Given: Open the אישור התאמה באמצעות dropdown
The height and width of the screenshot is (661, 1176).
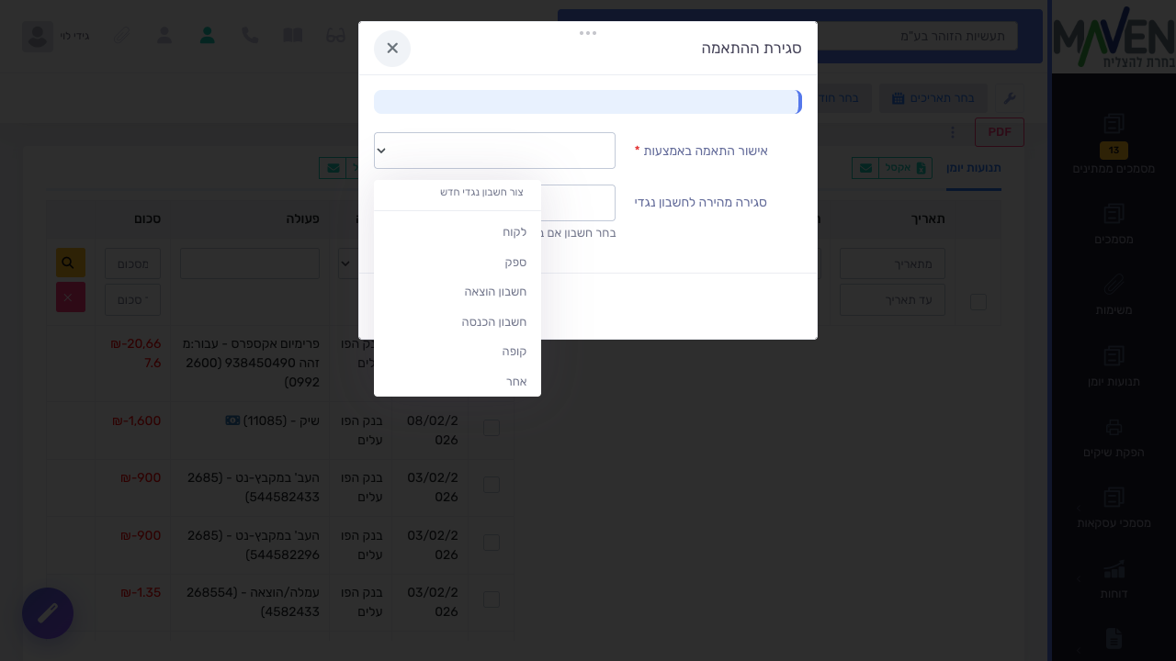Looking at the screenshot, I should 494,151.
